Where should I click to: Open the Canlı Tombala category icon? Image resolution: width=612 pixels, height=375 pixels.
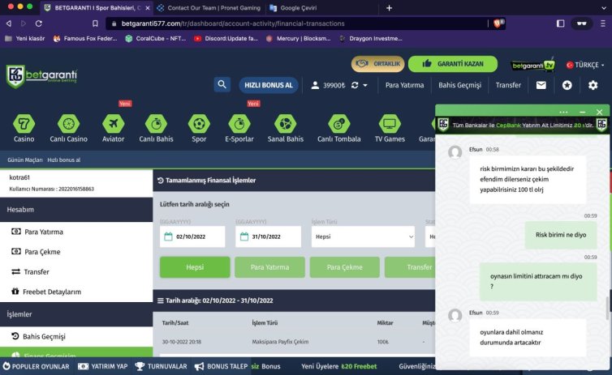(x=338, y=125)
